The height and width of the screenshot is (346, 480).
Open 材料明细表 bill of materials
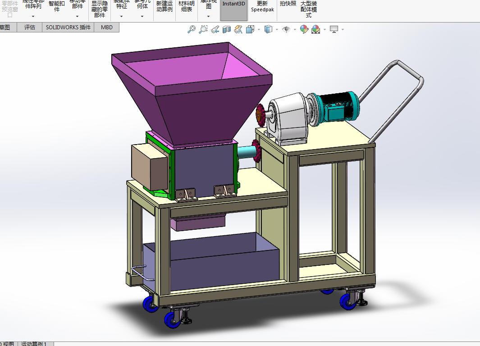click(187, 6)
